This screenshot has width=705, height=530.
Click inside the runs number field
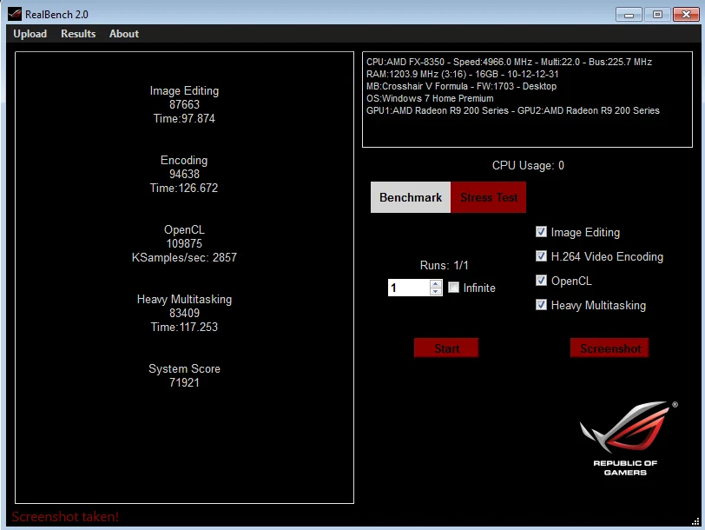[x=409, y=288]
